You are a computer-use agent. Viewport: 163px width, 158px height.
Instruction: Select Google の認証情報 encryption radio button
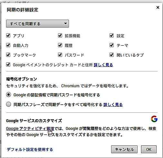coord(8,95)
